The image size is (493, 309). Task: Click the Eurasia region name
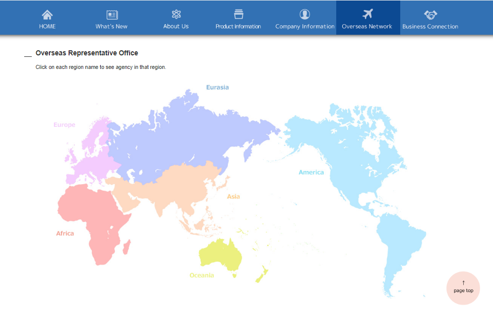click(x=217, y=87)
